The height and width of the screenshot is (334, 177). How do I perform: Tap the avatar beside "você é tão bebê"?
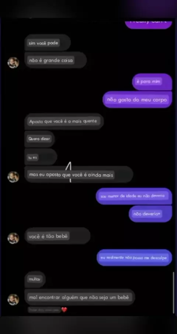(x=13, y=238)
